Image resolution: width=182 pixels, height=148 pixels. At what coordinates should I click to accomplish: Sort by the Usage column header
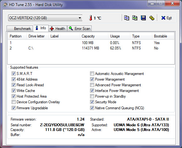(119, 36)
